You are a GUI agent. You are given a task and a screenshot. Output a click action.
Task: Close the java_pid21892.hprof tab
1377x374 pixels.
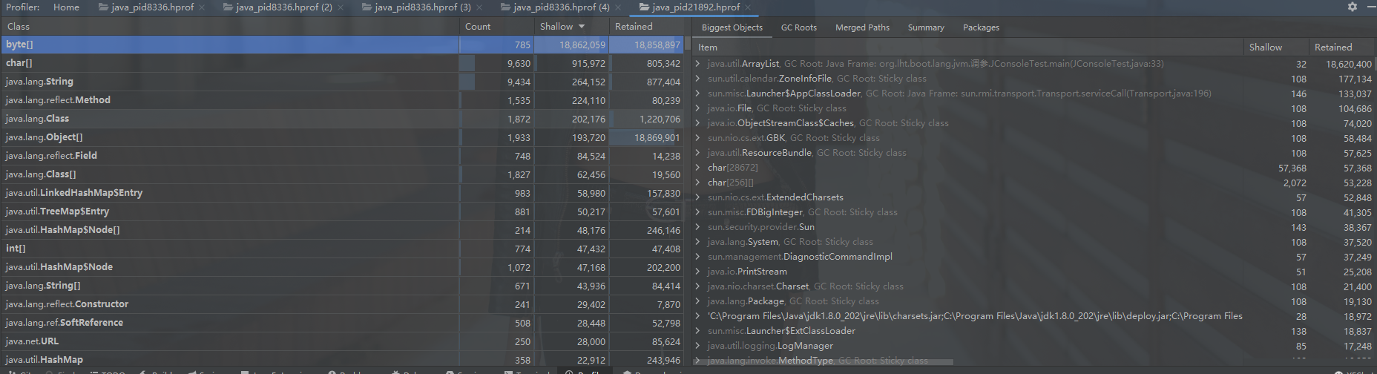pyautogui.click(x=748, y=7)
